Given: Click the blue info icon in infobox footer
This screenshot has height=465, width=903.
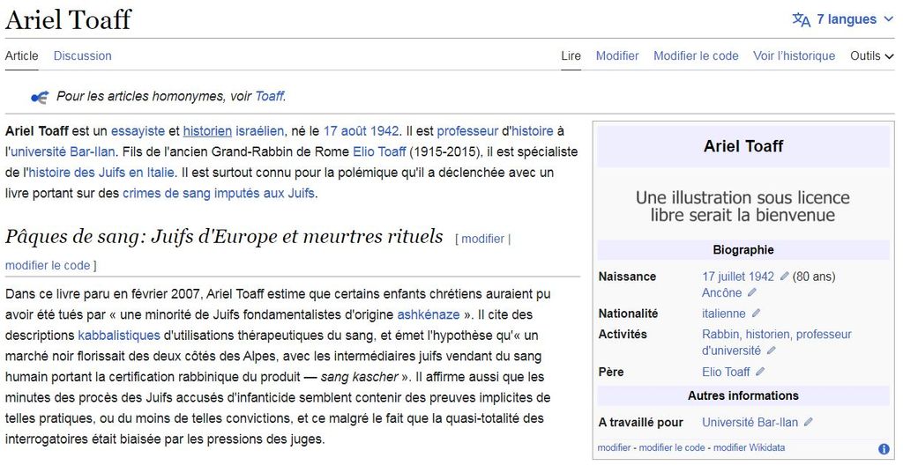Looking at the screenshot, I should click(884, 448).
